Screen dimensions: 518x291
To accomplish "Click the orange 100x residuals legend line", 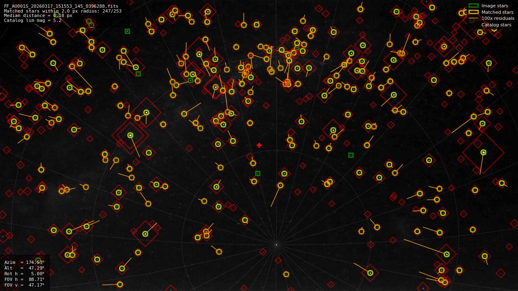I will (473, 18).
